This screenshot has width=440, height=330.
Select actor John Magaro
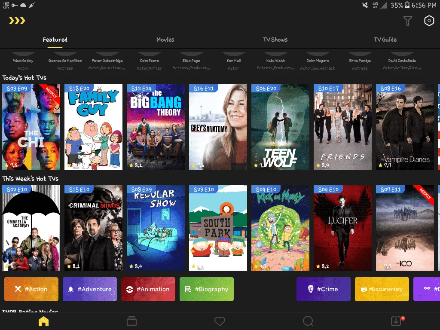pyautogui.click(x=318, y=61)
